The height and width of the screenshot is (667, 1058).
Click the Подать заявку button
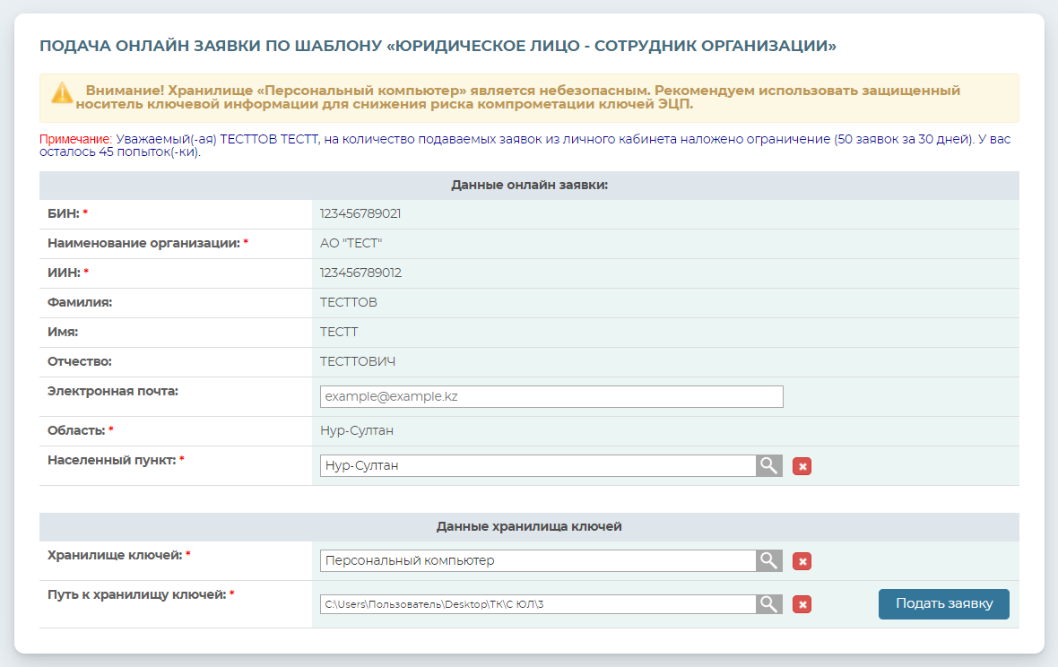943,604
